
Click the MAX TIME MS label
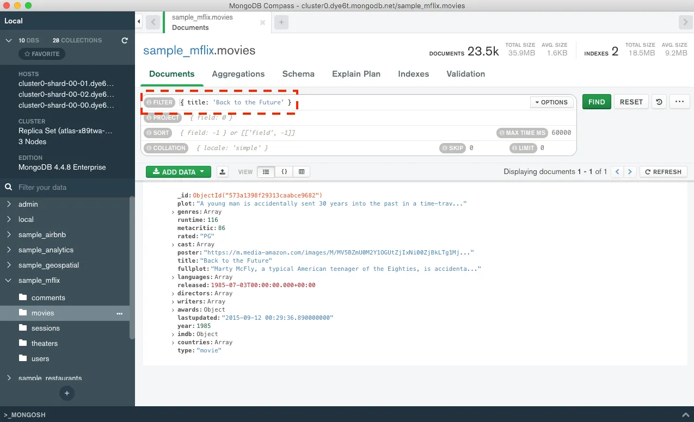522,133
